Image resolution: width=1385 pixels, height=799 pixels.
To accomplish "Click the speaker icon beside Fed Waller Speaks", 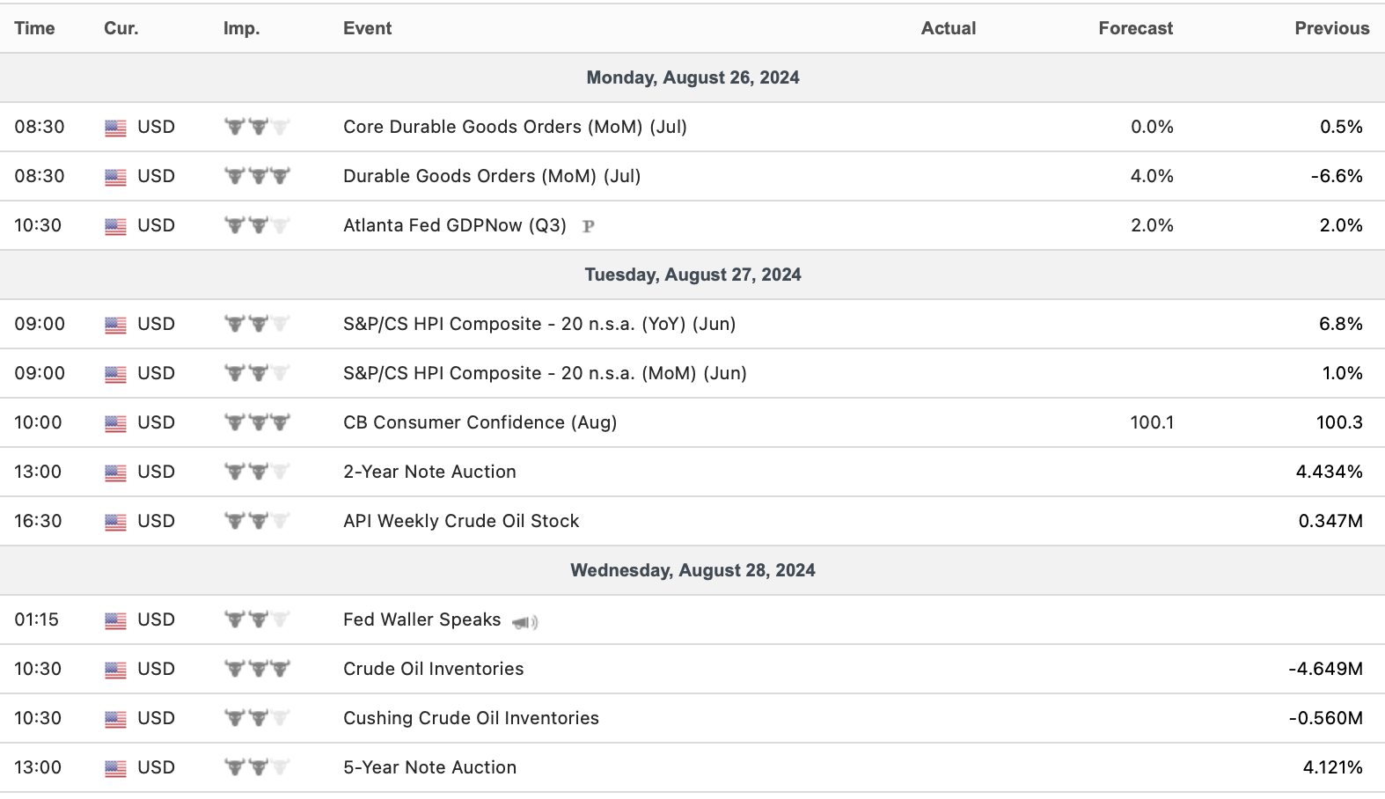I will pyautogui.click(x=525, y=622).
